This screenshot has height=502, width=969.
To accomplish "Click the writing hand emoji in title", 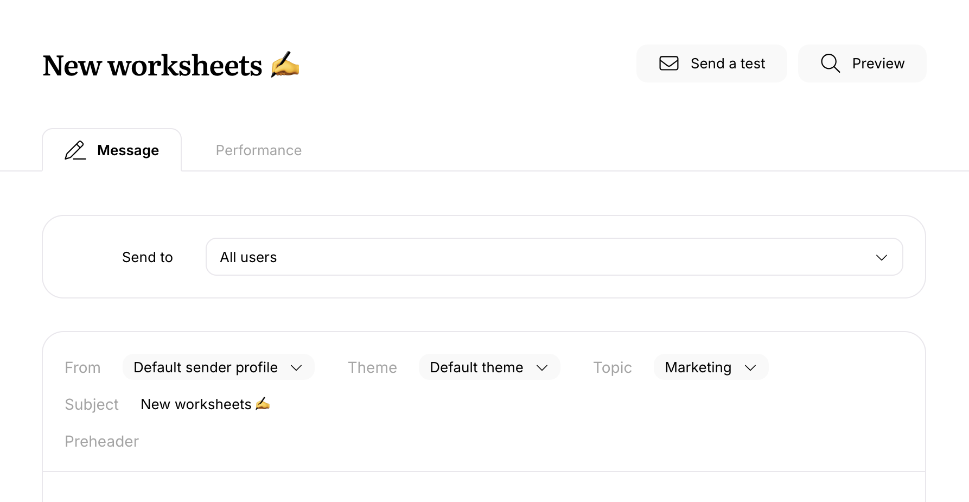I will click(x=285, y=65).
